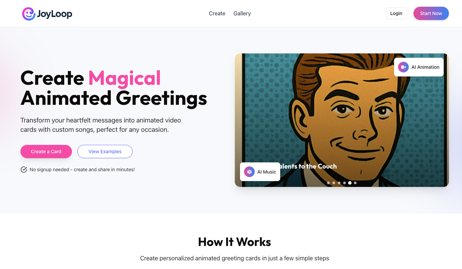This screenshot has height=269, width=462.
Task: Select the last carousel dot
Action: pyautogui.click(x=355, y=183)
